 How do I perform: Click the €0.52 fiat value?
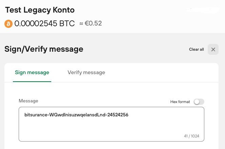(x=93, y=24)
